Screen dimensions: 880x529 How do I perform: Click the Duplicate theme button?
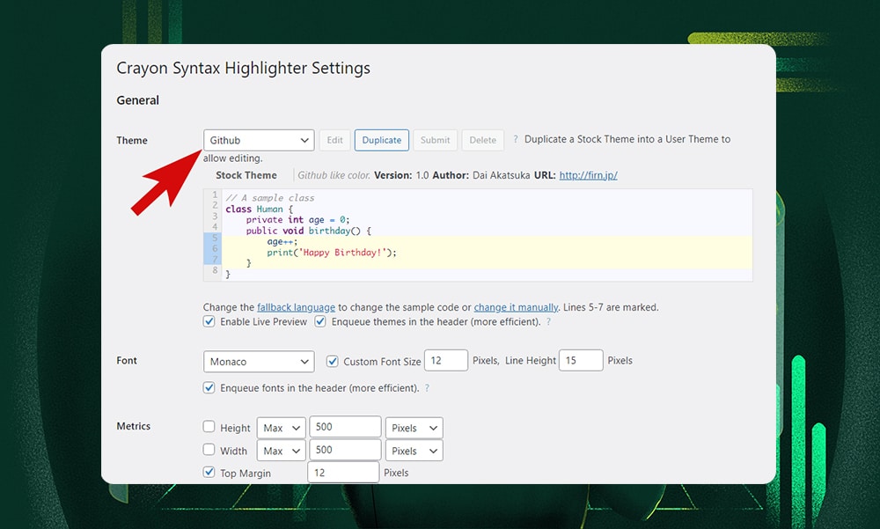pos(381,139)
